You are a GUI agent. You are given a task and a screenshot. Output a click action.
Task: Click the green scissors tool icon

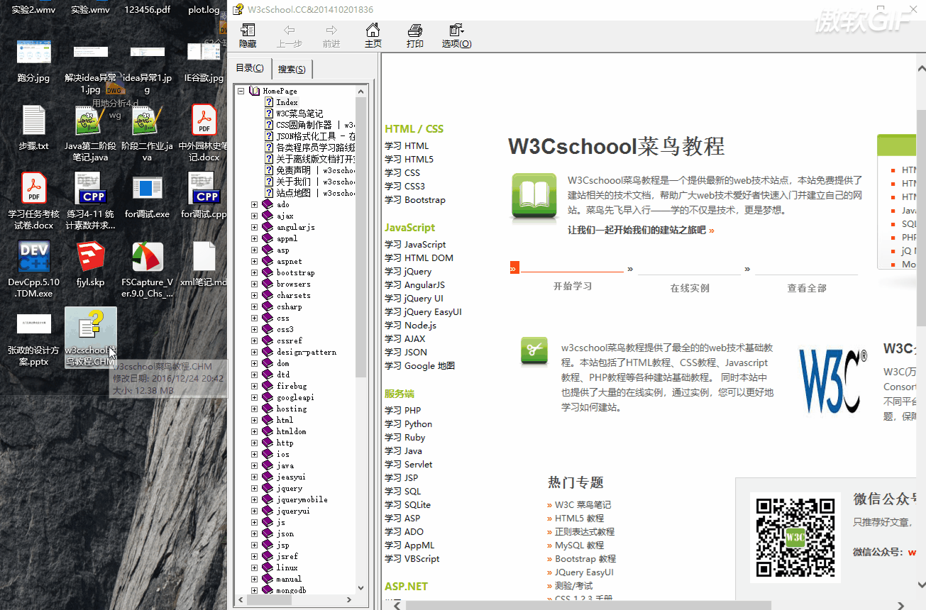(534, 352)
